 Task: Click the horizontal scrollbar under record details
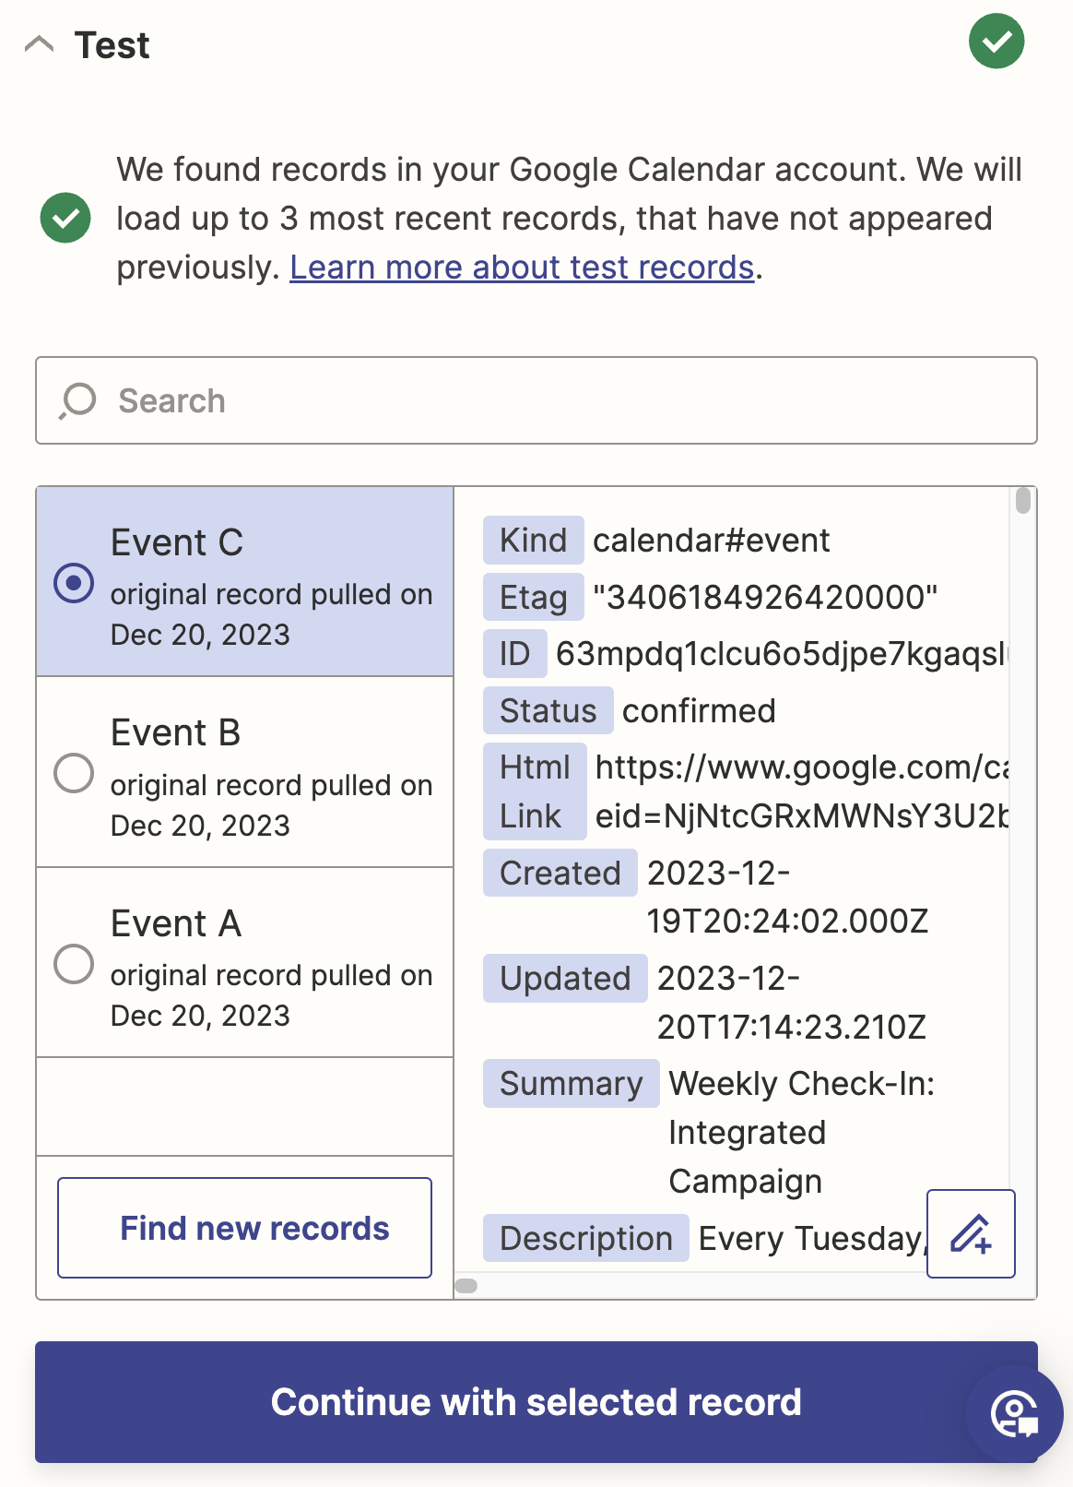[466, 1286]
